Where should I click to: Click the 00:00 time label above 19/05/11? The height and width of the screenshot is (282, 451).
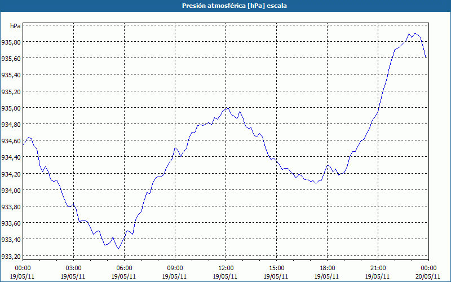(23, 268)
